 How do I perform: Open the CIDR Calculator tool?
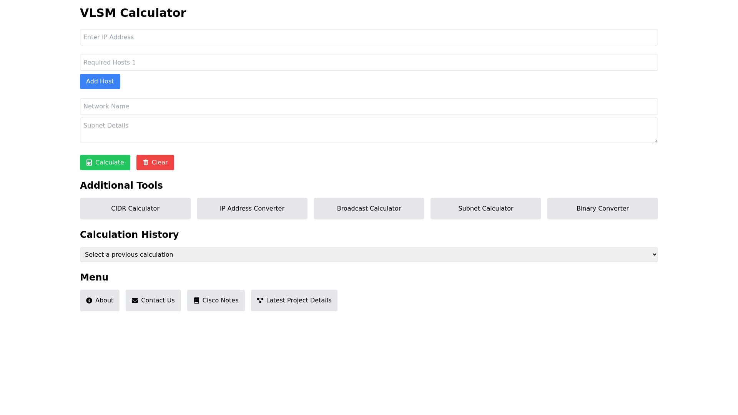click(x=135, y=208)
